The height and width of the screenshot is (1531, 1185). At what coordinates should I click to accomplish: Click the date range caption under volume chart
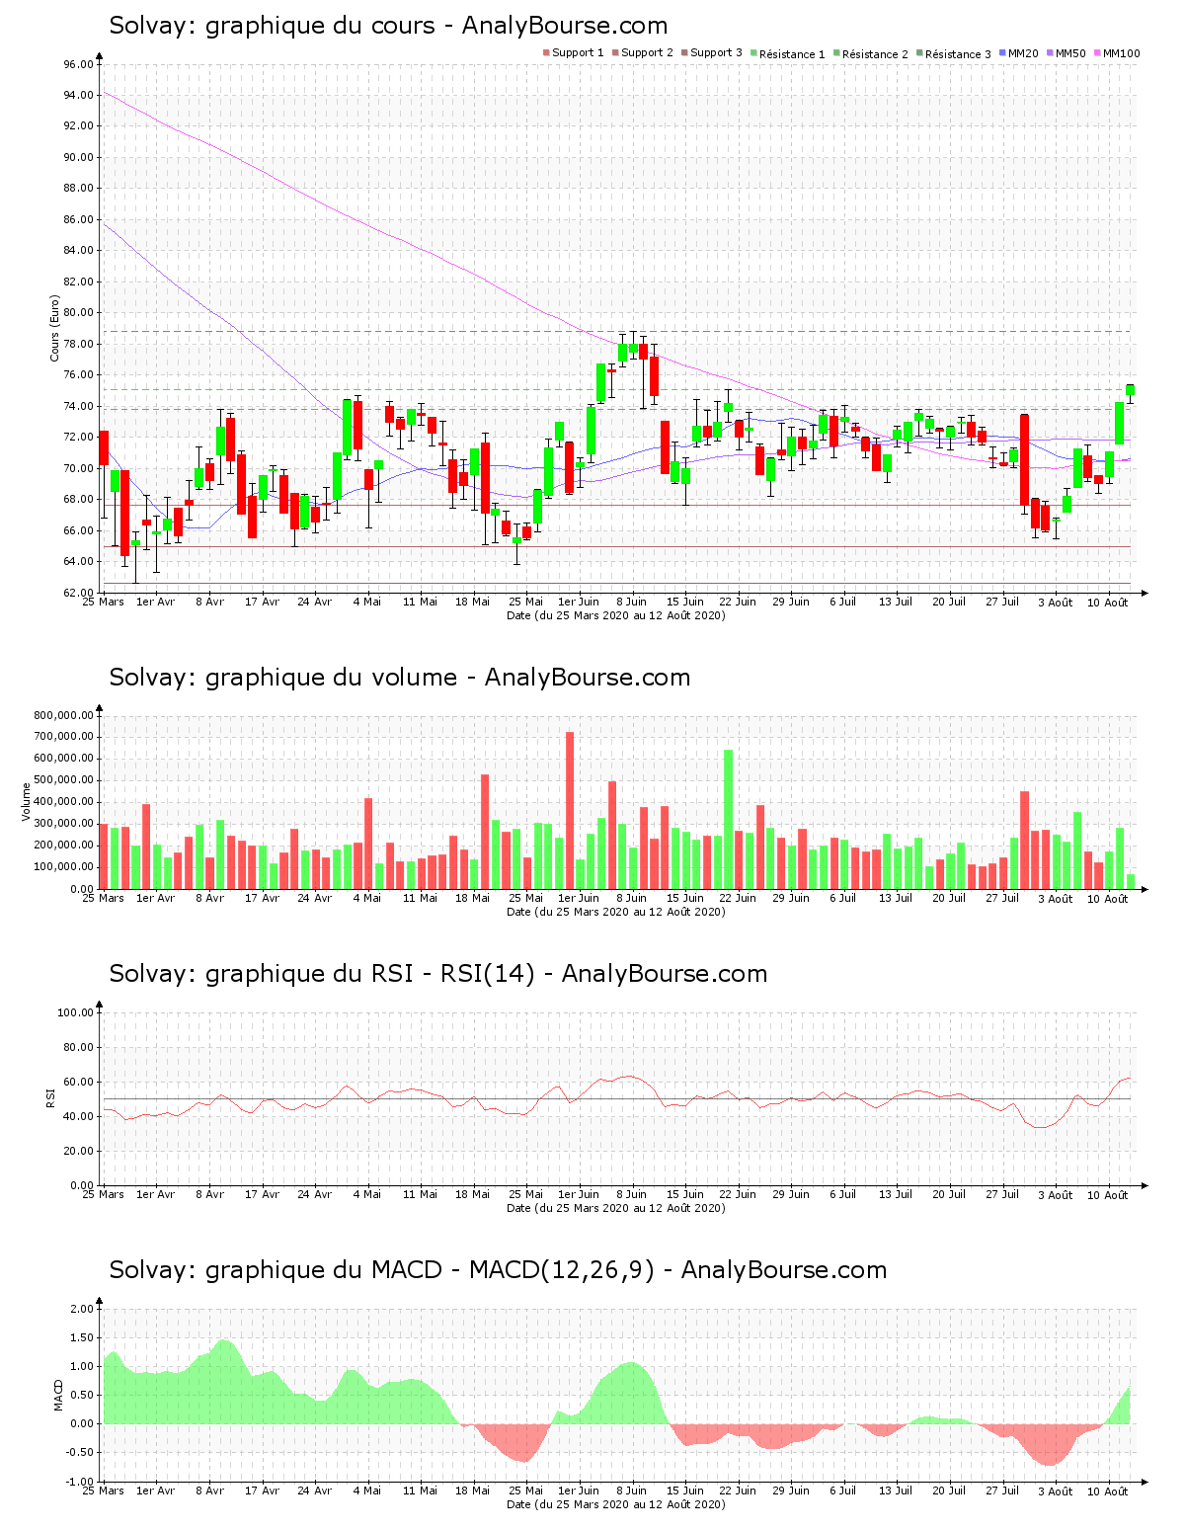tap(616, 912)
